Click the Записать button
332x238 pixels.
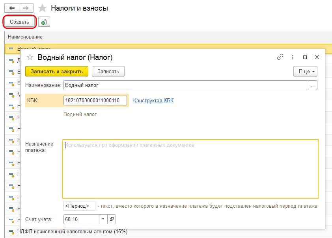(108, 71)
